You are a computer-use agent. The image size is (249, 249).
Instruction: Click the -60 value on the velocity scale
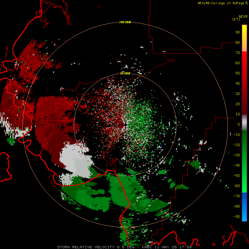pos(237,186)
